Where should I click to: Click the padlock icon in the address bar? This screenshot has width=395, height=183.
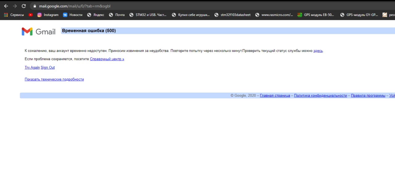point(35,6)
